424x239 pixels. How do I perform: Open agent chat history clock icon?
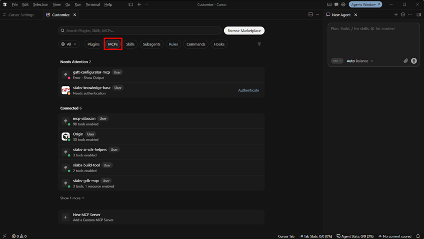click(x=403, y=14)
